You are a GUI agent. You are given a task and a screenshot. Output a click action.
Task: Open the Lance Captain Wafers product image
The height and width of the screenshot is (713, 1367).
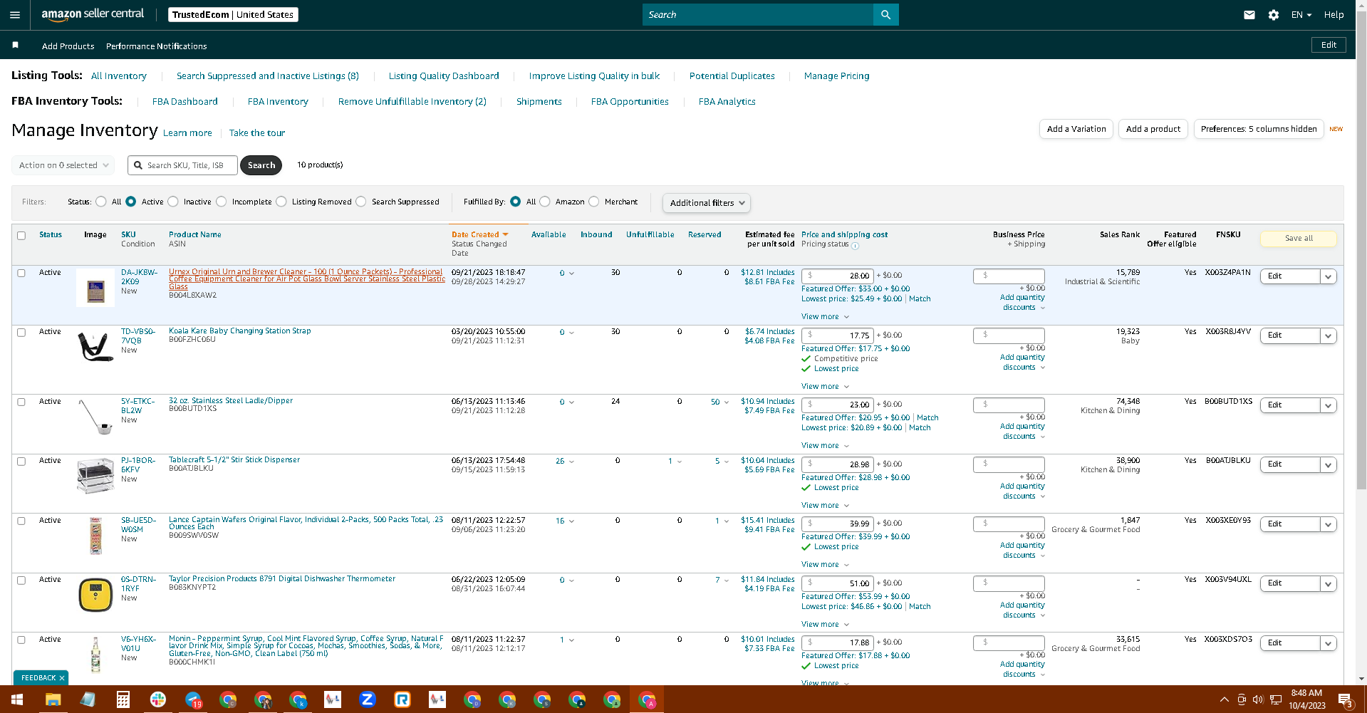(95, 536)
